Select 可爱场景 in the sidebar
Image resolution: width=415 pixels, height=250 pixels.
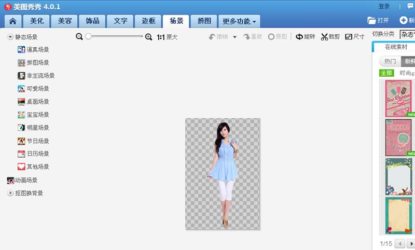coord(33,89)
